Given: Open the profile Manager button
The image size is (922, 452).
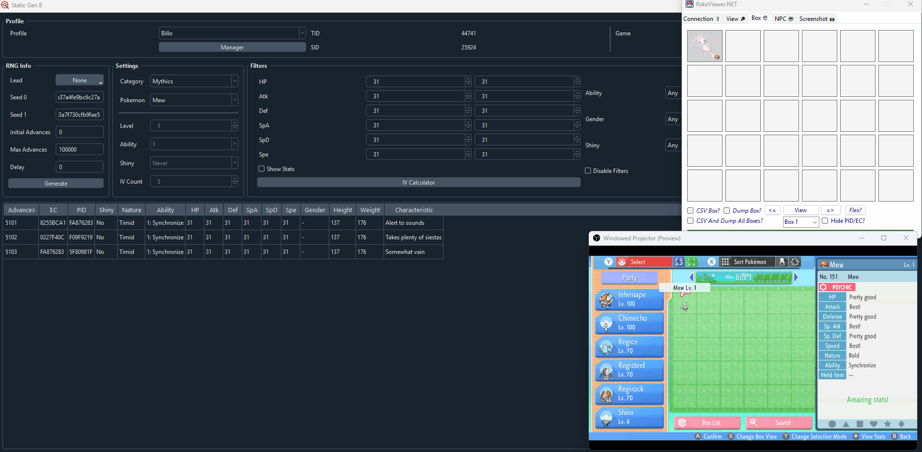Looking at the screenshot, I should [232, 47].
